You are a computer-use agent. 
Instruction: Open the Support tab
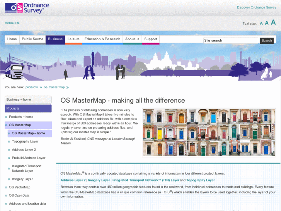(151, 39)
